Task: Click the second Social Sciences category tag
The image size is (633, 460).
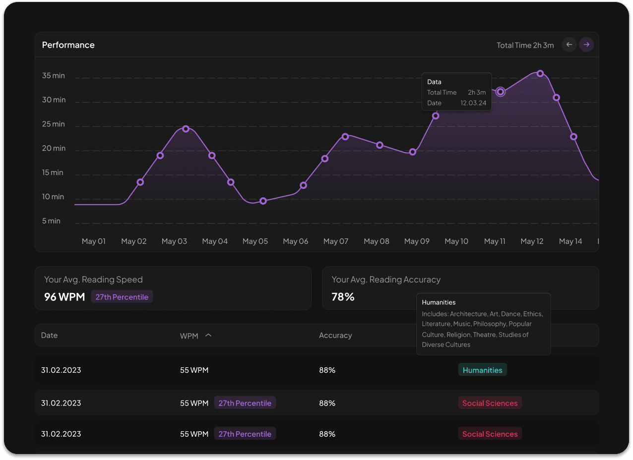Action: click(490, 434)
